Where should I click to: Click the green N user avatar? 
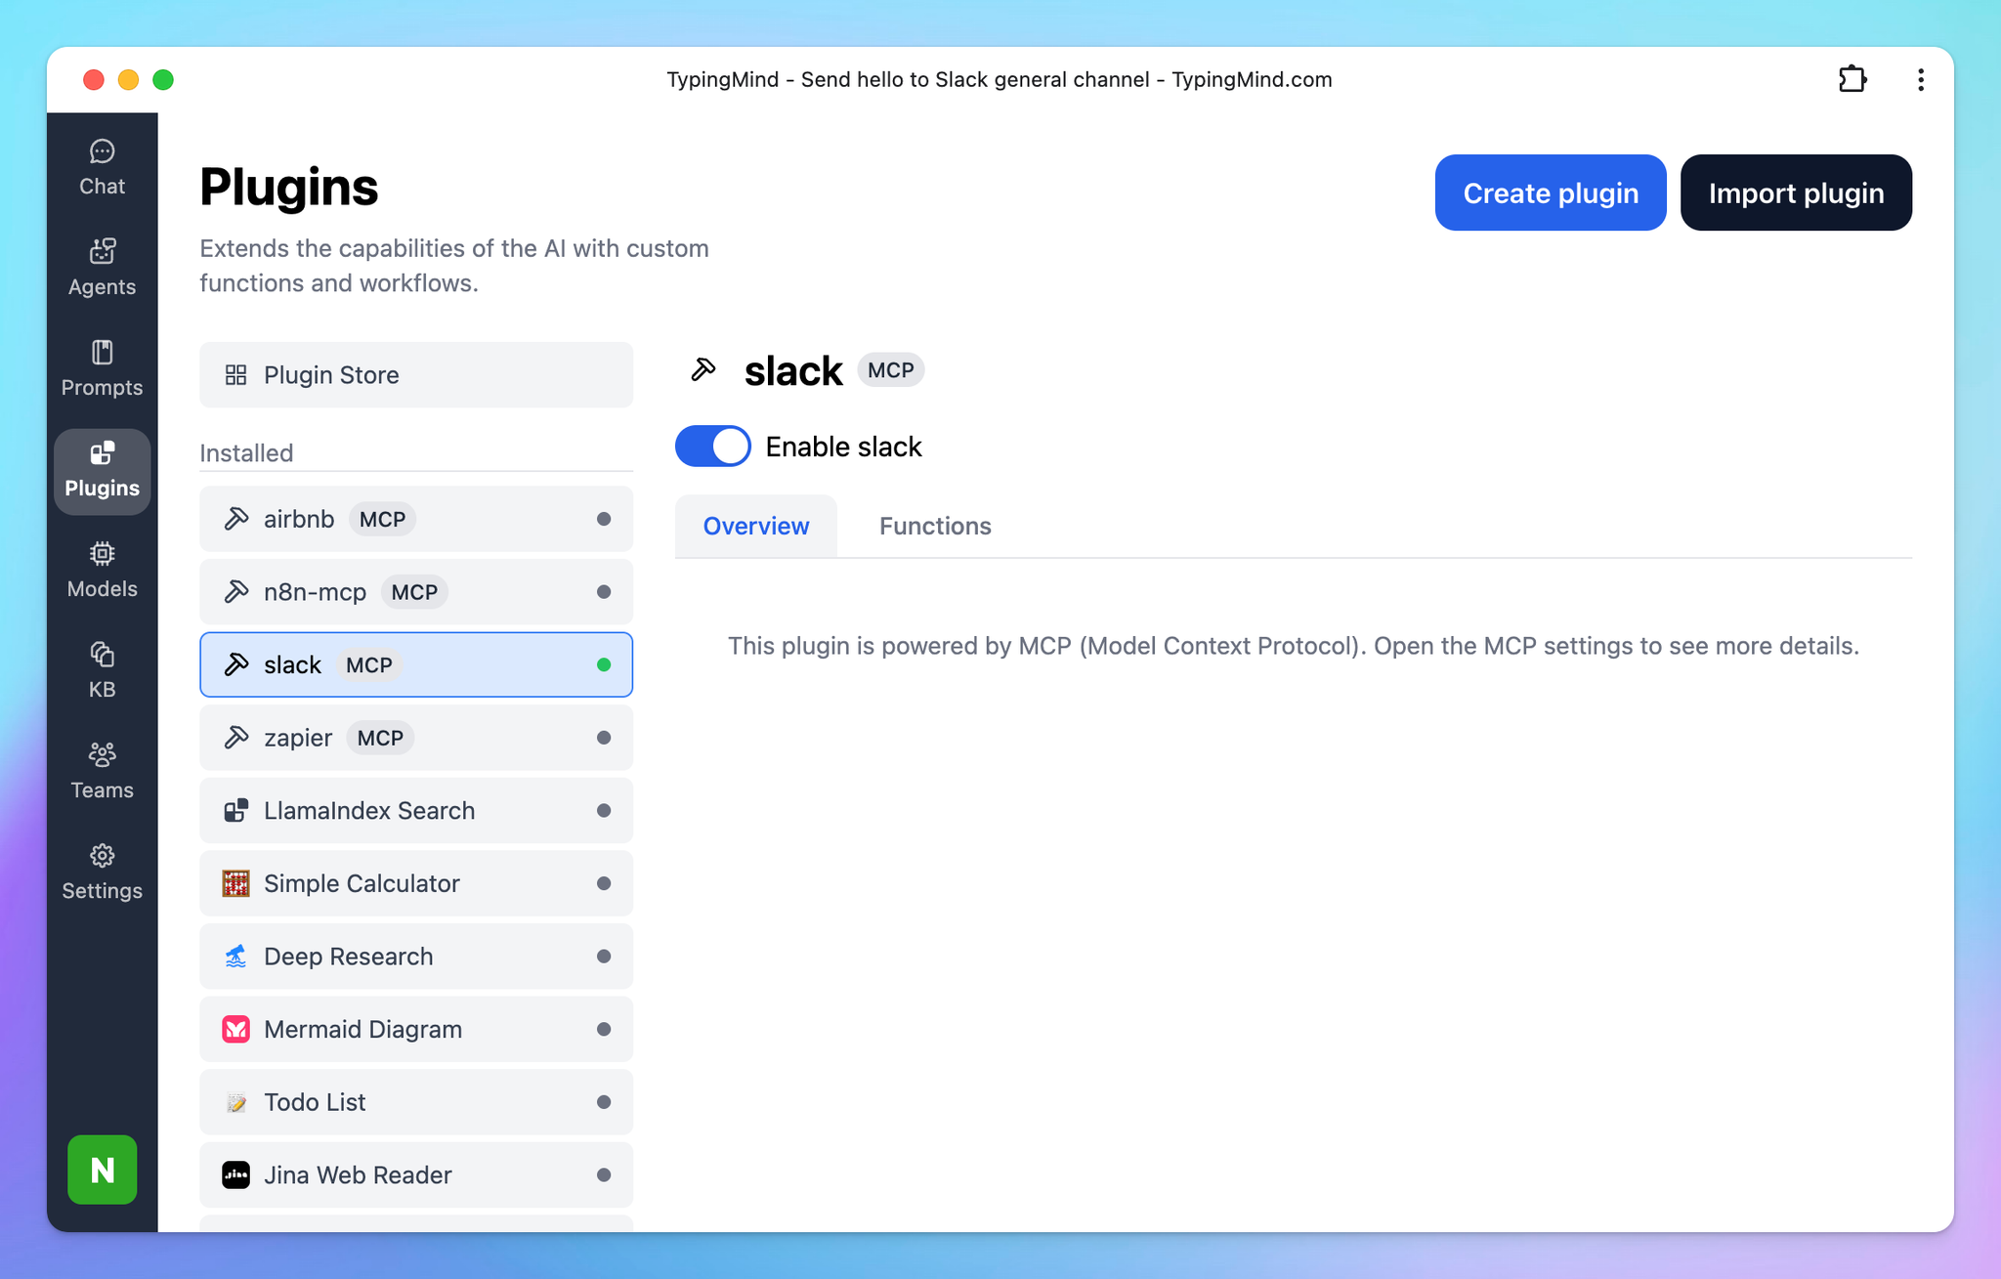[102, 1169]
